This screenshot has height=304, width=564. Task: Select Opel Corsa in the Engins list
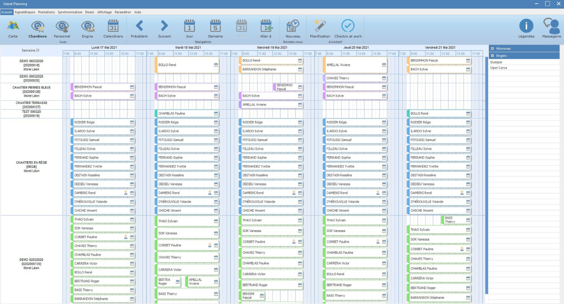tap(498, 68)
